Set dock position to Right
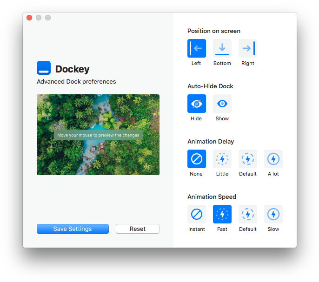This screenshot has width=319, height=282. coord(248,48)
